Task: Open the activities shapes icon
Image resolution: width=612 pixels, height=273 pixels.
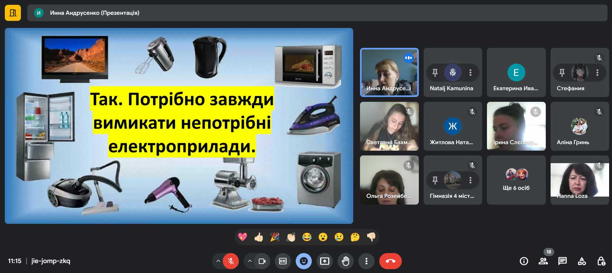Action: (582, 261)
